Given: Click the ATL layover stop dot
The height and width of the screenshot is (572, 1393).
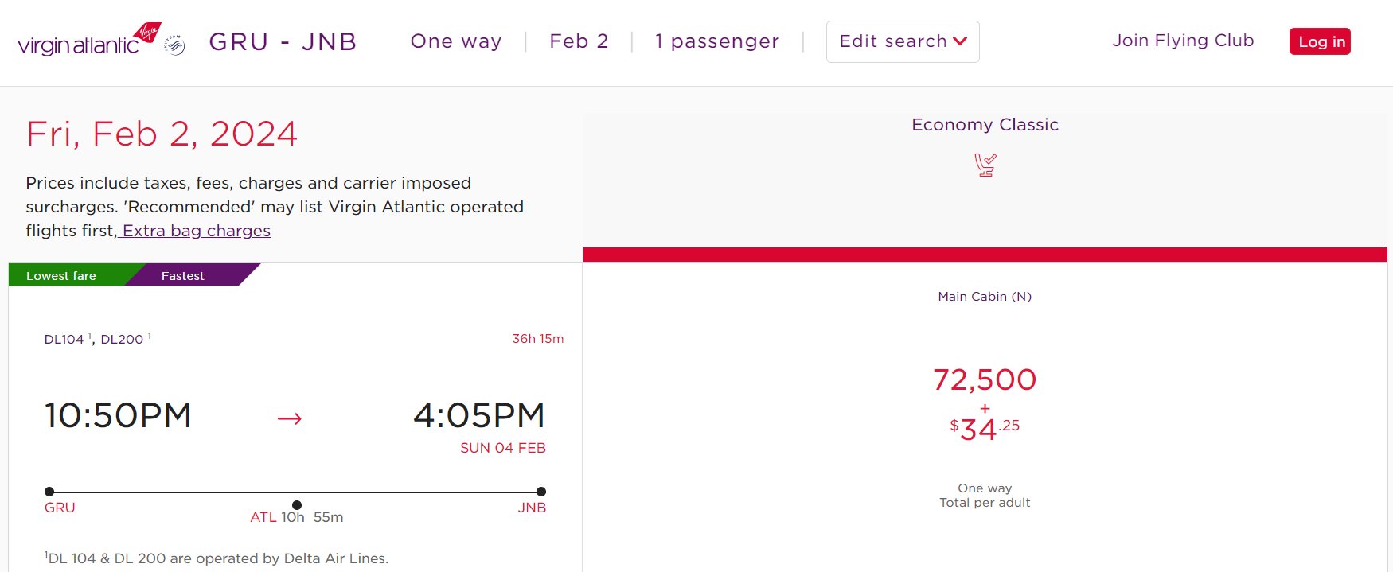Looking at the screenshot, I should [297, 505].
